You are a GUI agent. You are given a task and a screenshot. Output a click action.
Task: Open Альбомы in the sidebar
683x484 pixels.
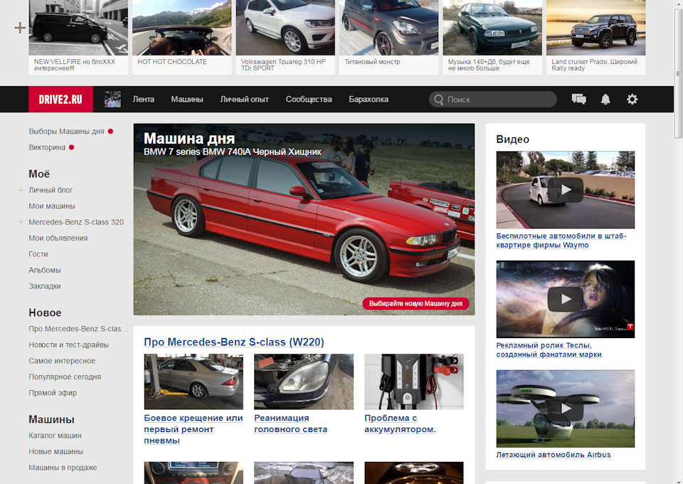[x=44, y=270]
